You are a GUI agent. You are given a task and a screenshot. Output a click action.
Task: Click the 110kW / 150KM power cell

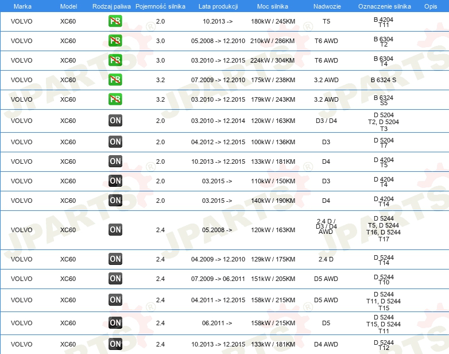[x=273, y=181]
